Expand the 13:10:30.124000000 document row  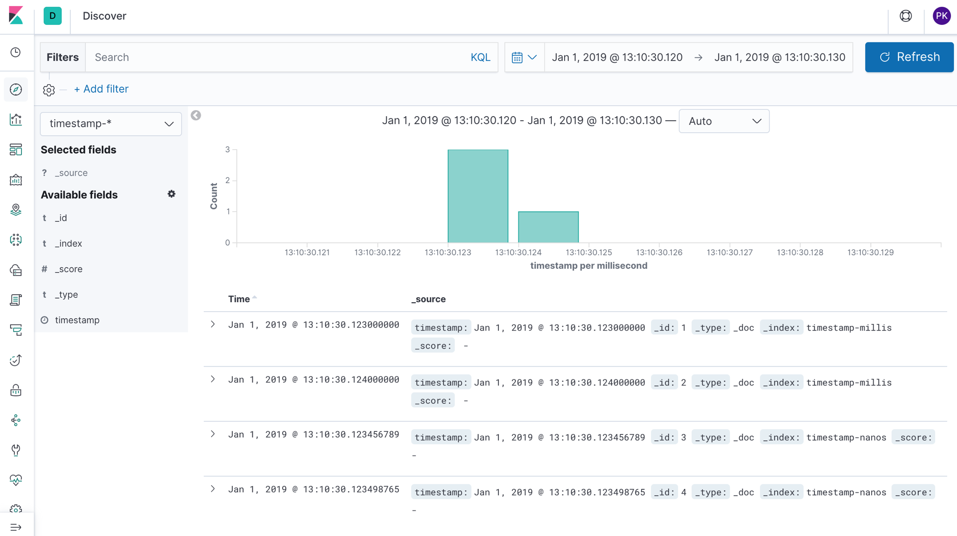[x=213, y=379]
